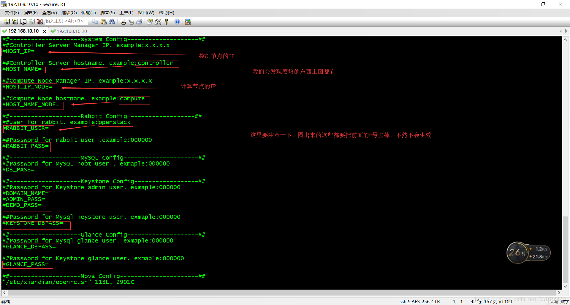Click vertical scrollbar up arrow
The image size is (570, 305).
(566, 40)
